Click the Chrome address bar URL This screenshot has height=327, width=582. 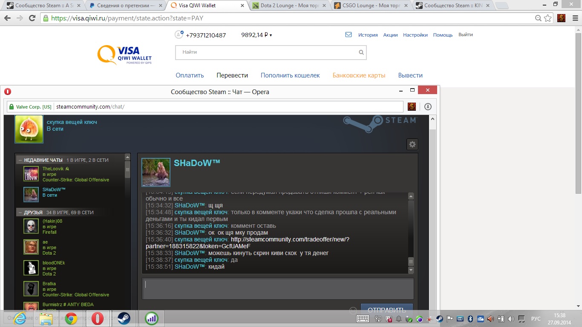[127, 18]
